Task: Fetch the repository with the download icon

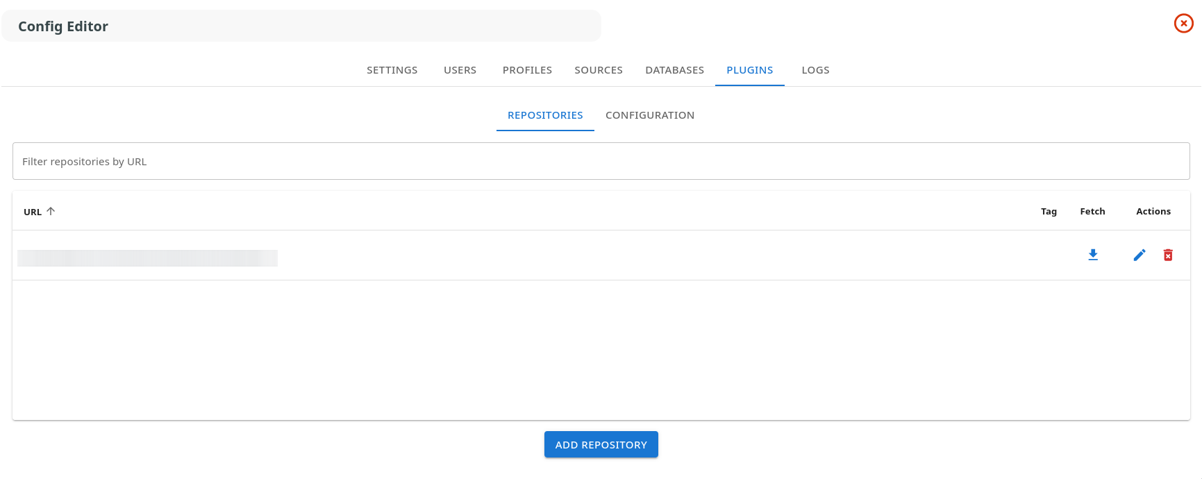Action: pos(1093,255)
